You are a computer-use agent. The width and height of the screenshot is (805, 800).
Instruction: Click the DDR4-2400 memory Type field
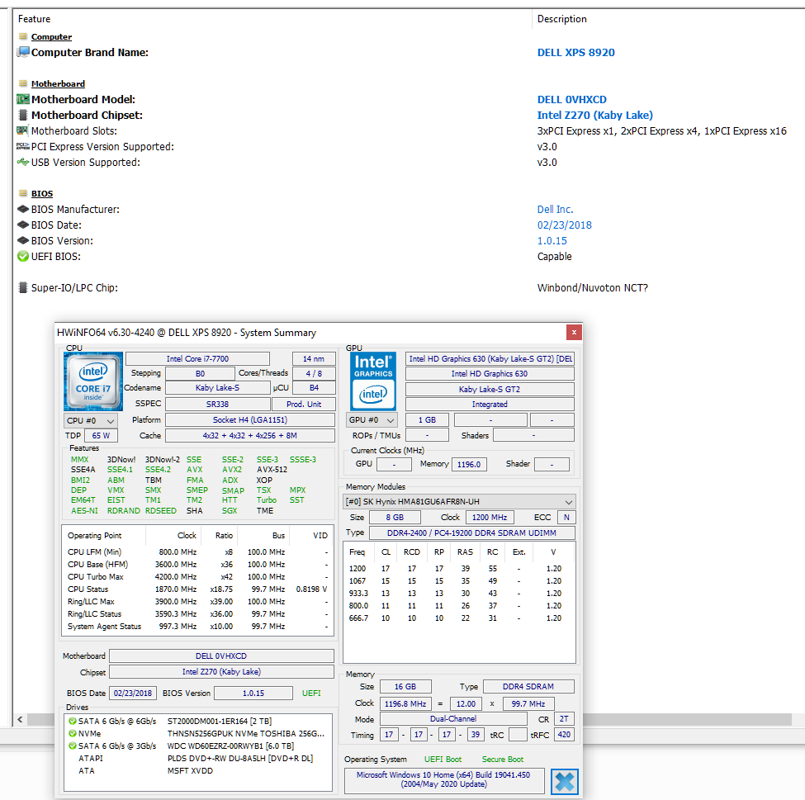pos(471,533)
